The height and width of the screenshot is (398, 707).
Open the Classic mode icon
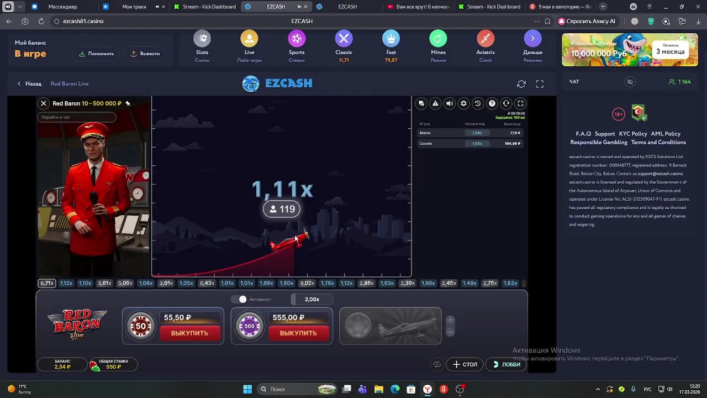pyautogui.click(x=344, y=39)
